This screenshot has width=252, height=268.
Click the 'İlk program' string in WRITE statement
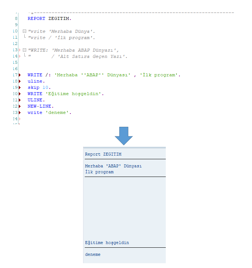pyautogui.click(x=159, y=75)
